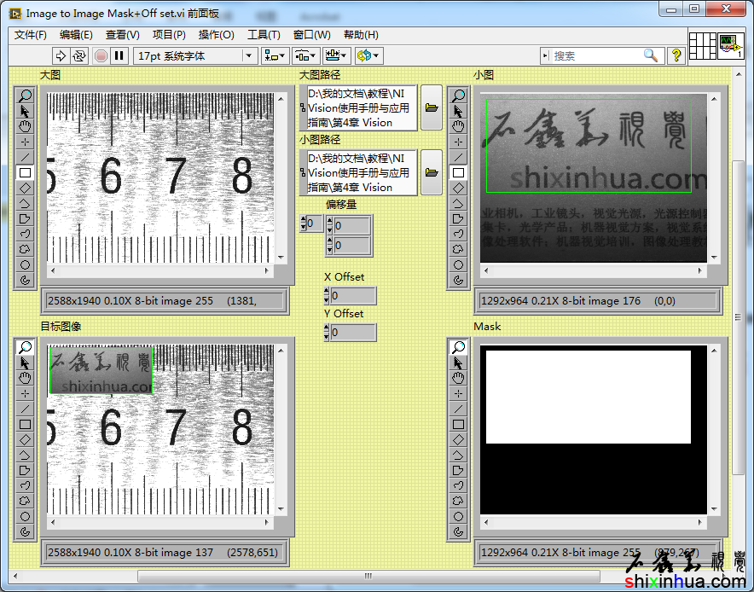Pick Line tool in 目标图像 palette
This screenshot has height=592, width=754.
(x=25, y=409)
